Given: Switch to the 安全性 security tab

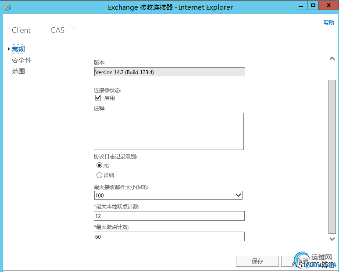Looking at the screenshot, I should click(x=21, y=61).
